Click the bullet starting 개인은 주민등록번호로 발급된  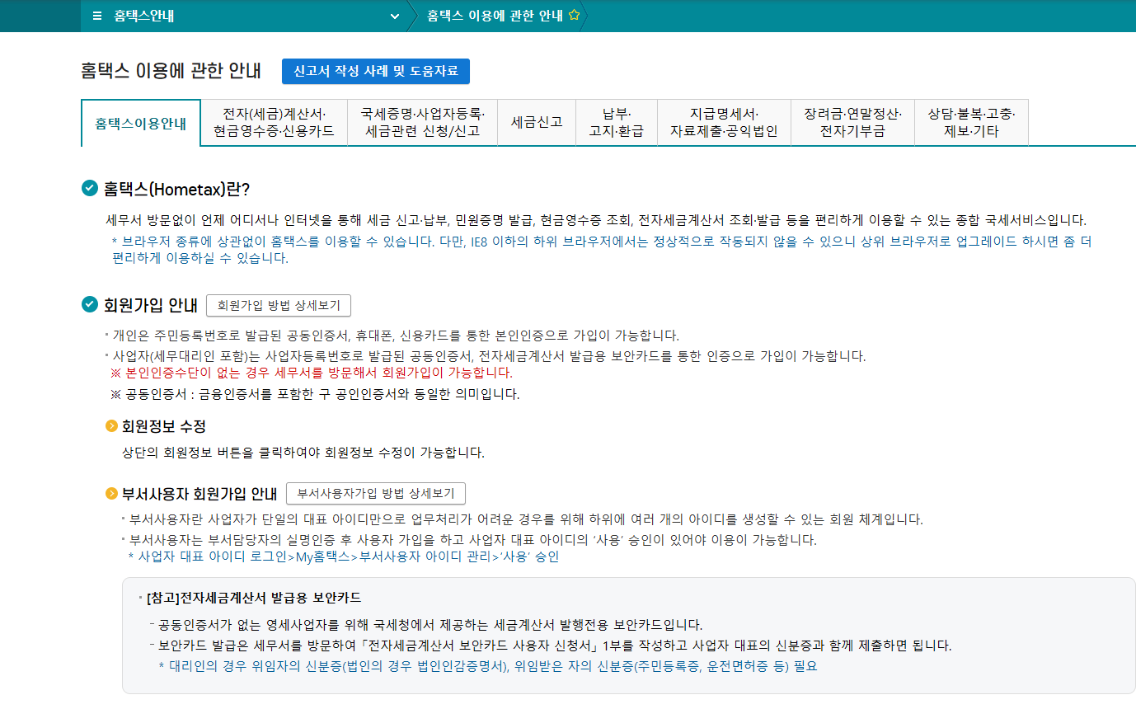[396, 336]
